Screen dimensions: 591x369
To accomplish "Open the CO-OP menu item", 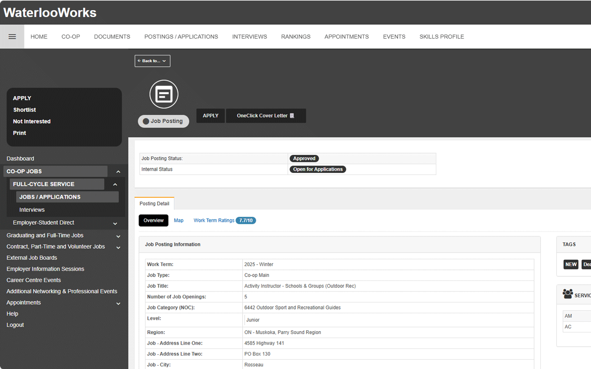I will click(x=71, y=36).
